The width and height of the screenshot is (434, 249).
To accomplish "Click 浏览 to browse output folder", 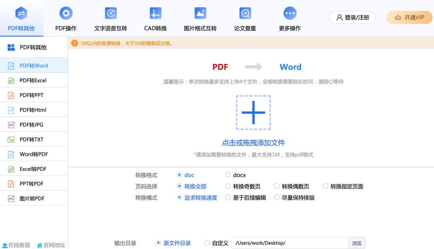I will pos(357,243).
